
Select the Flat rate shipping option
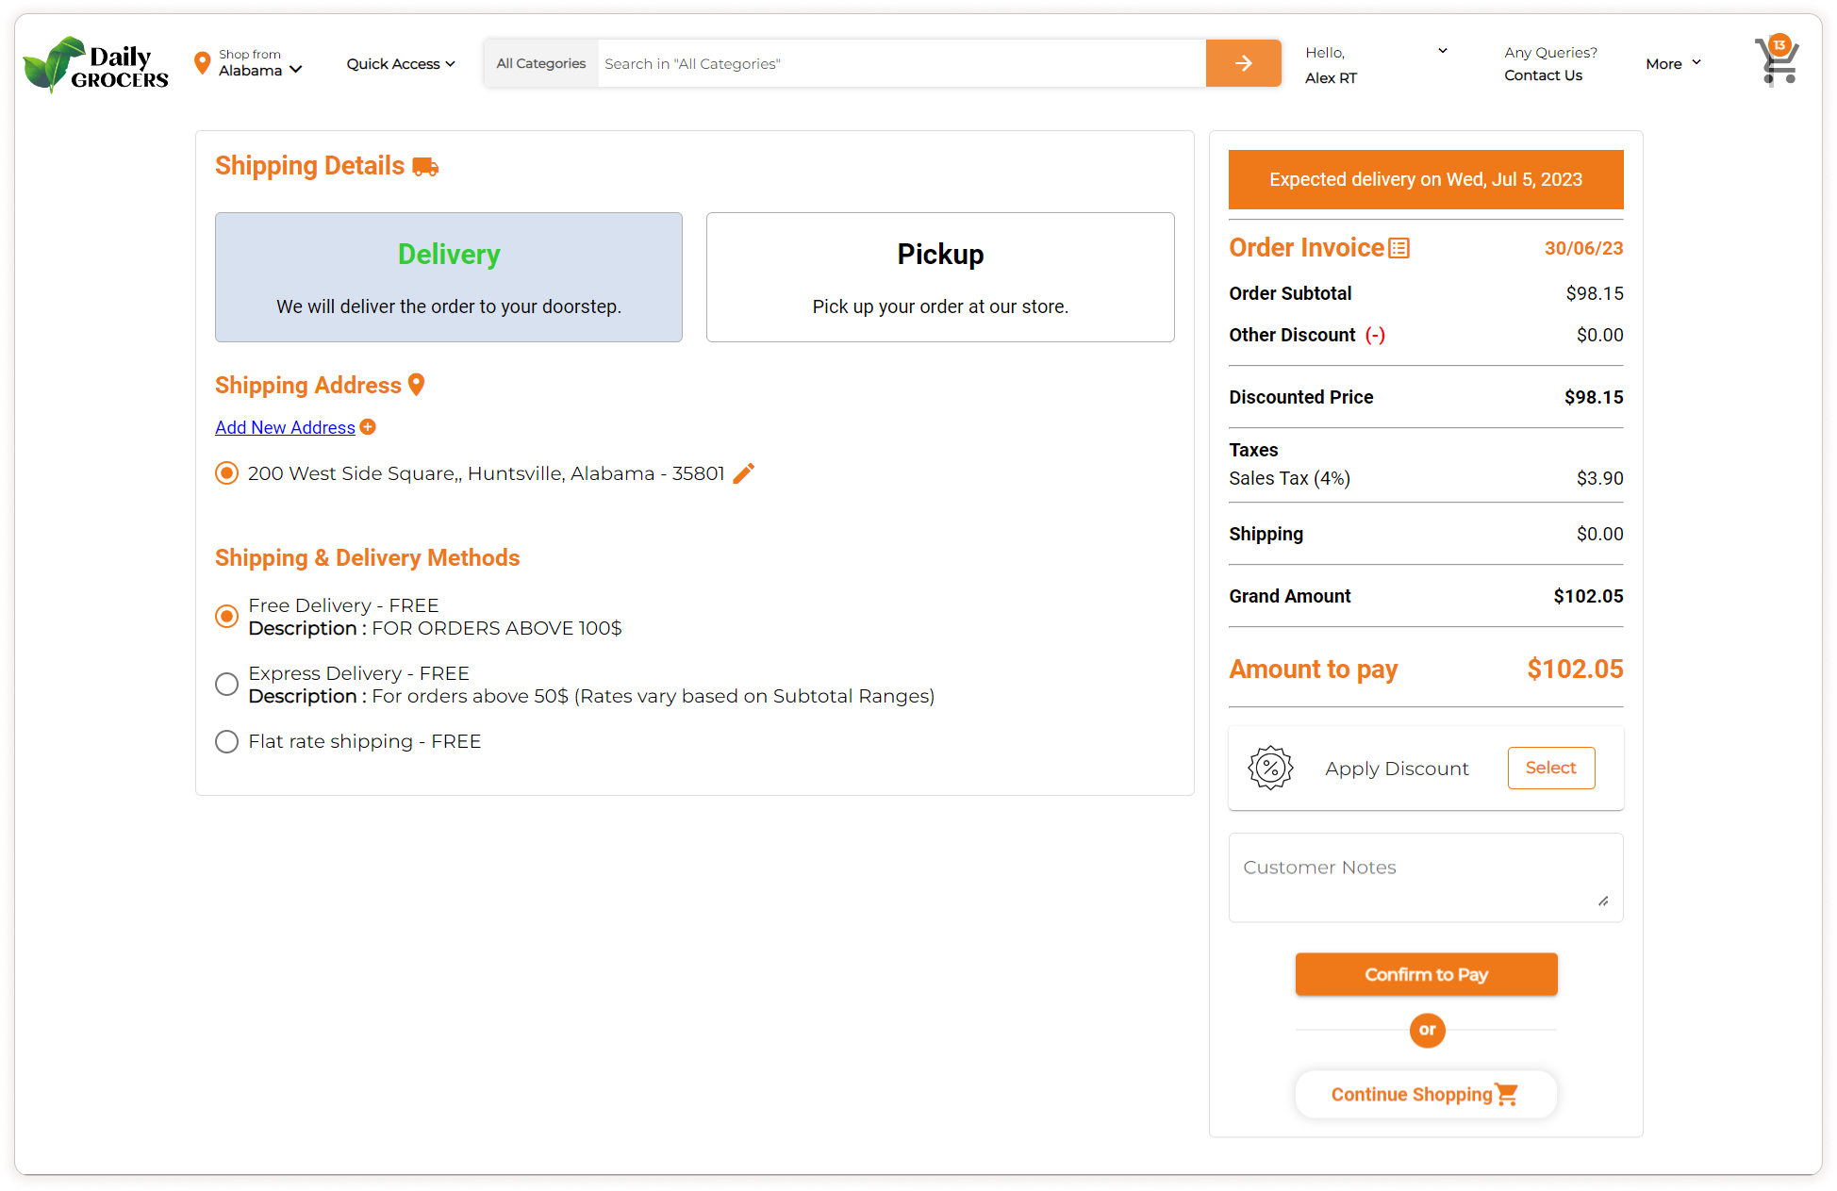tap(226, 741)
